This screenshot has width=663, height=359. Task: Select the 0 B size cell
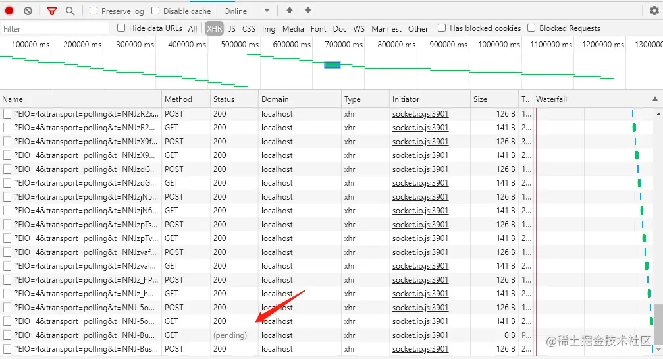coord(510,335)
